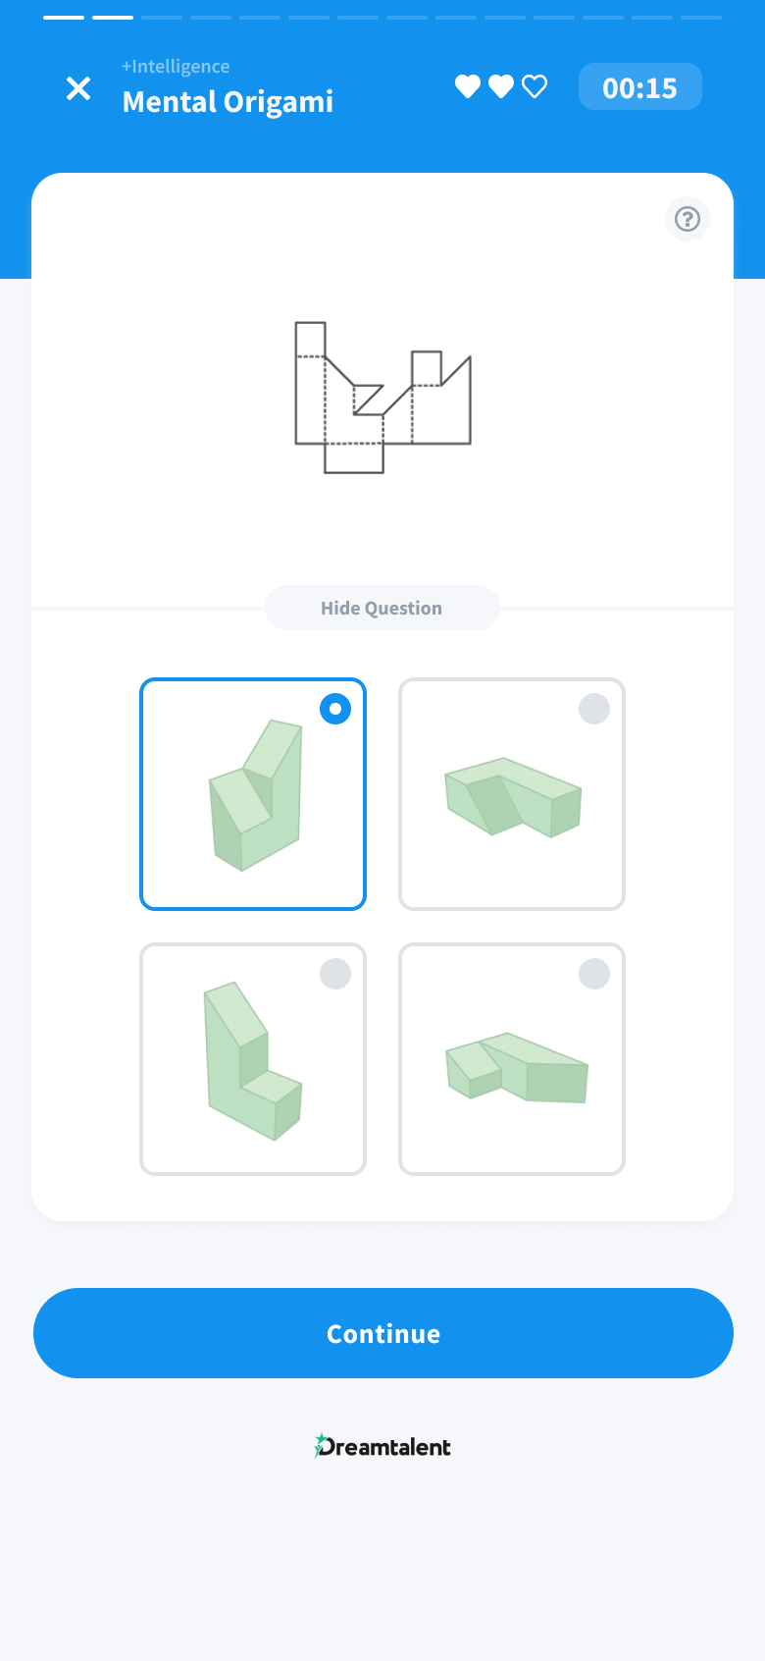
Task: Tap the first filled heart life icon
Action: tap(468, 86)
